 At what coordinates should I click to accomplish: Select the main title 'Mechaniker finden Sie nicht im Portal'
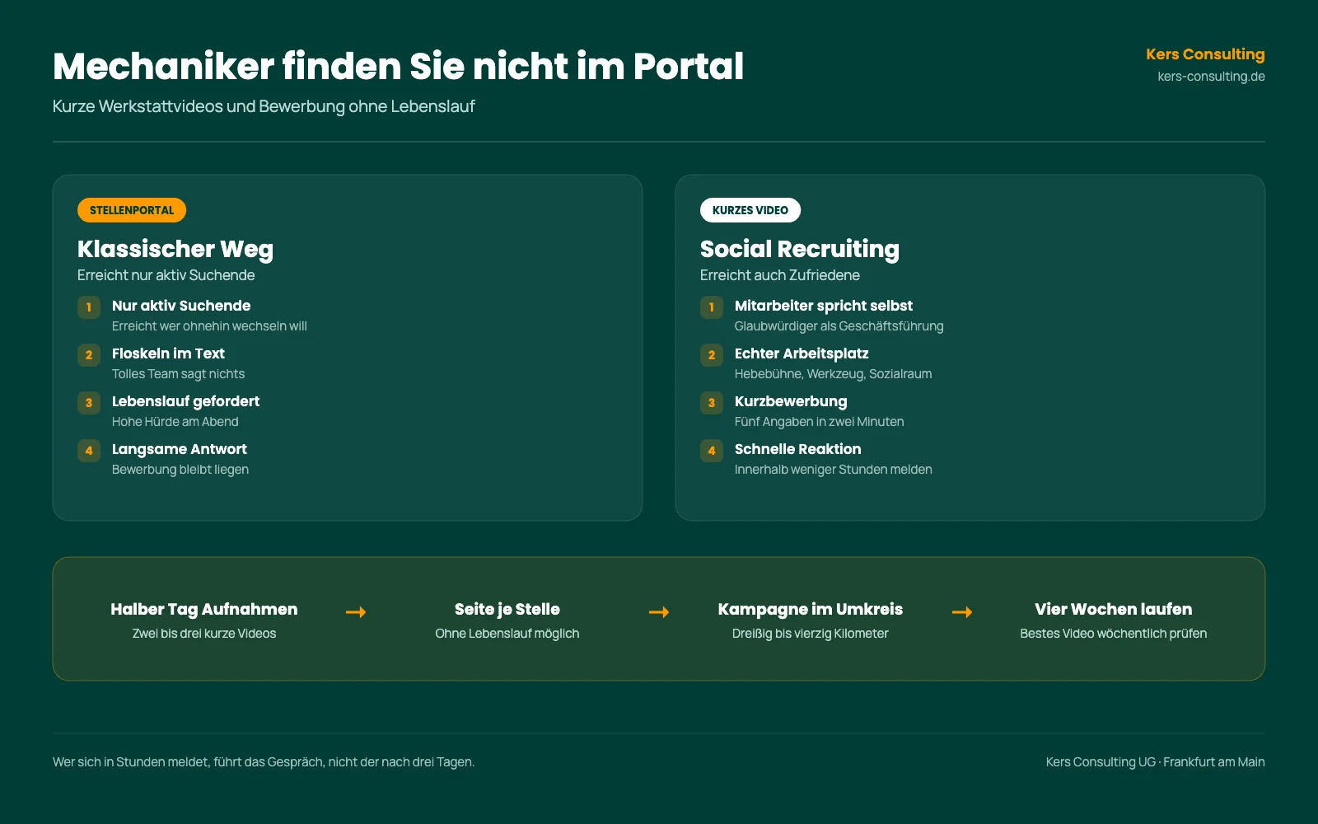point(398,66)
